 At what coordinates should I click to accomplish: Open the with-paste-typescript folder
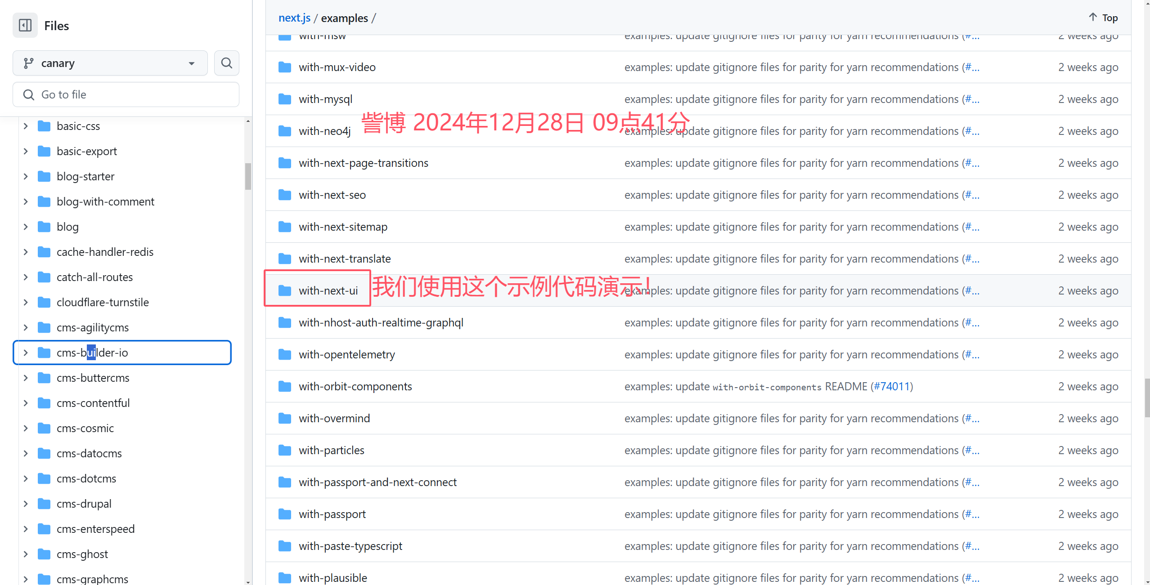[350, 546]
